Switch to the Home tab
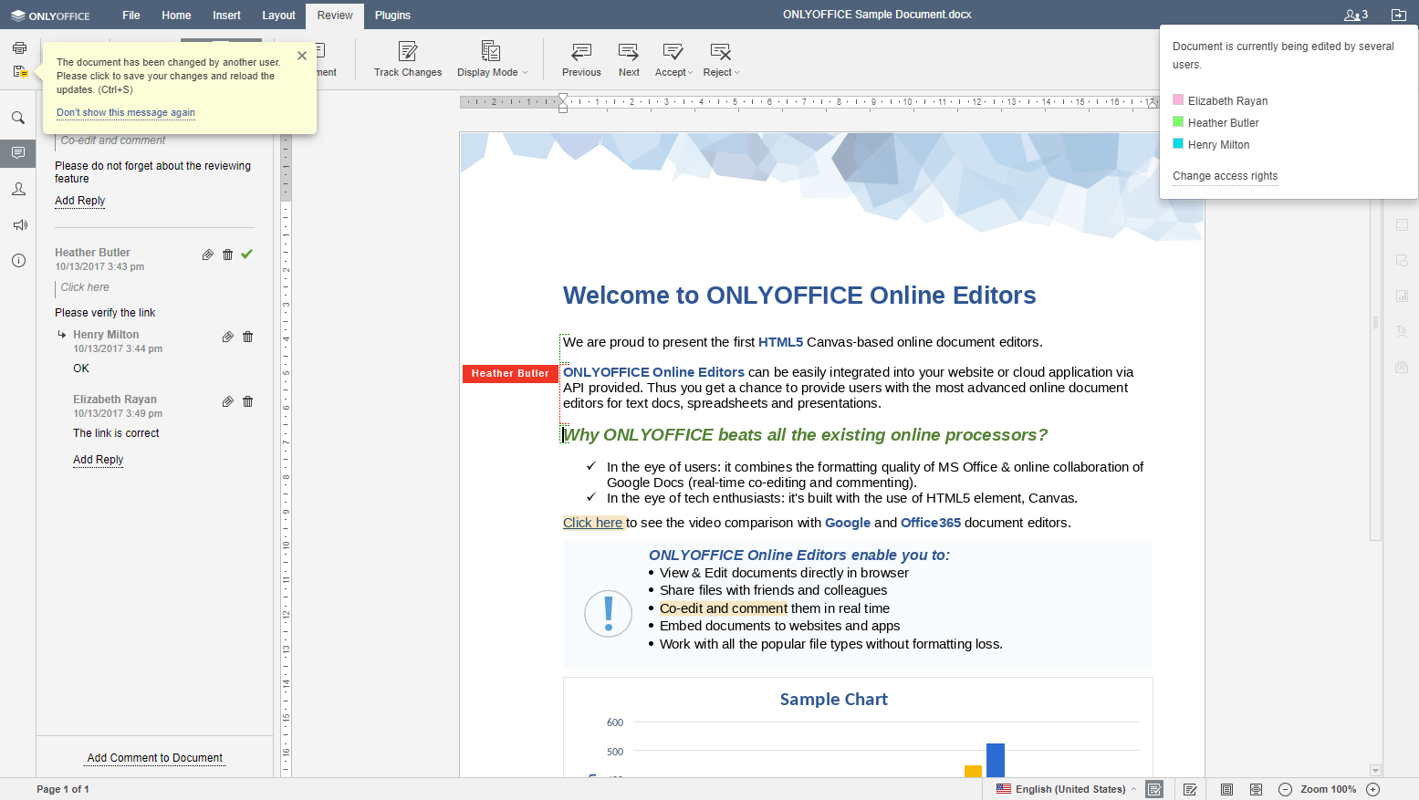1419x800 pixels. pyautogui.click(x=176, y=16)
